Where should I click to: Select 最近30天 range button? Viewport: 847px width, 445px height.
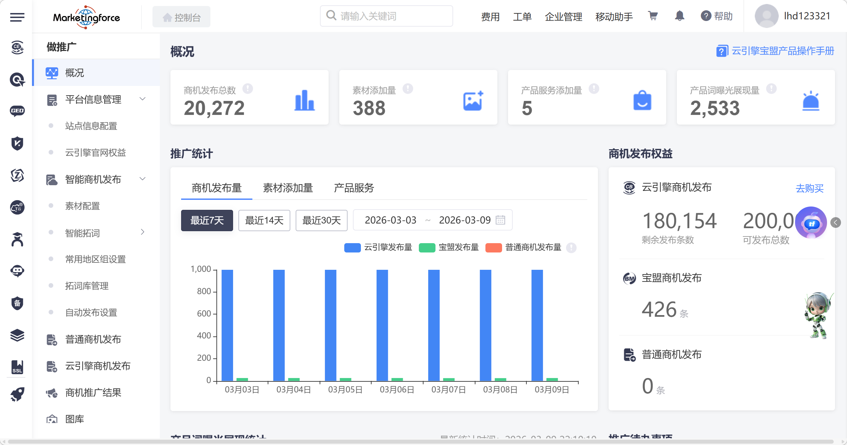[x=321, y=220]
